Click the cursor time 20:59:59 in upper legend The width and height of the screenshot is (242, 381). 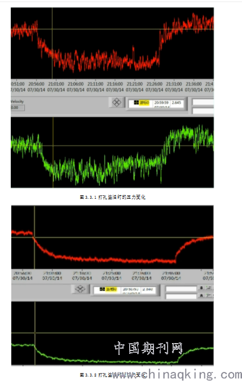161,103
